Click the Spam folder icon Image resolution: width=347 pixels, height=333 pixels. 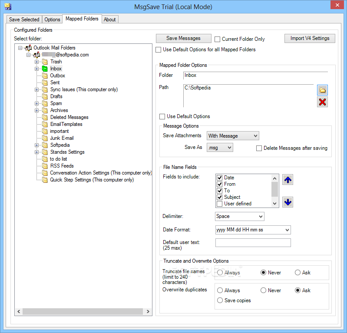click(45, 103)
